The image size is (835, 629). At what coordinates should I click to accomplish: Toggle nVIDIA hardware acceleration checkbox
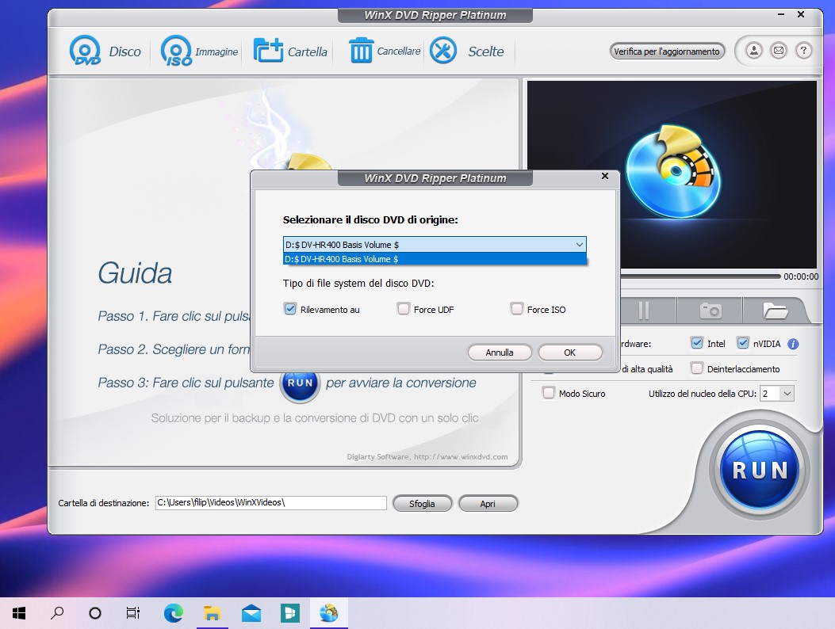(743, 343)
